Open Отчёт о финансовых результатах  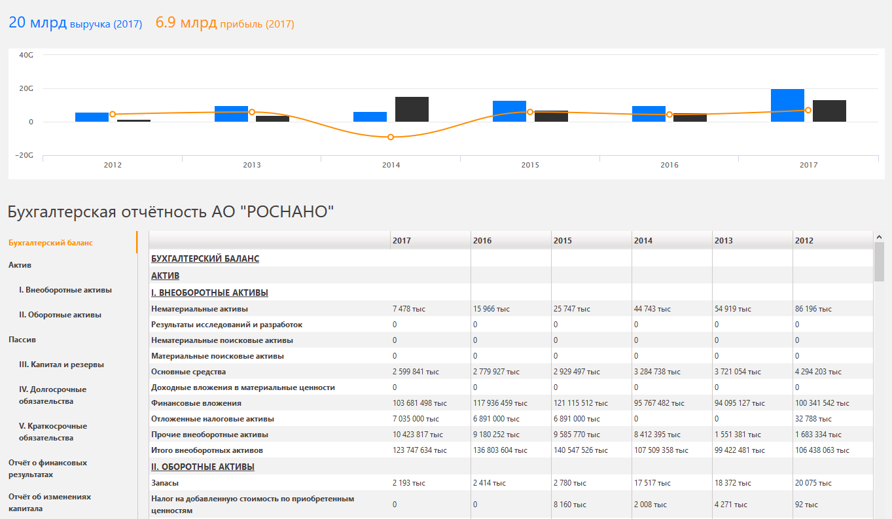pyautogui.click(x=48, y=469)
